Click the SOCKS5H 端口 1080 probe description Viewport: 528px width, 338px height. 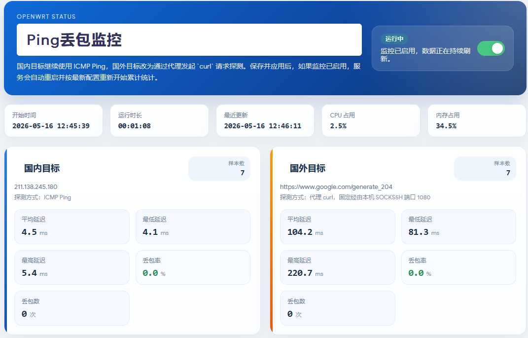(355, 197)
